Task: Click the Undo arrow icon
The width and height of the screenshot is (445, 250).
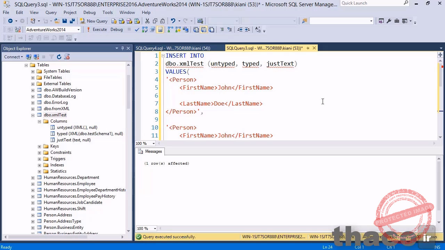Action: click(173, 21)
